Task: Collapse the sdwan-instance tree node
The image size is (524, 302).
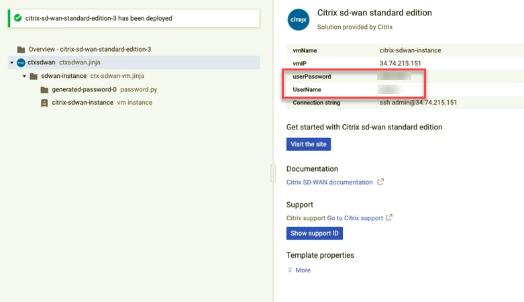Action: click(24, 77)
